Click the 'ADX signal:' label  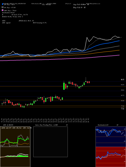6,23
